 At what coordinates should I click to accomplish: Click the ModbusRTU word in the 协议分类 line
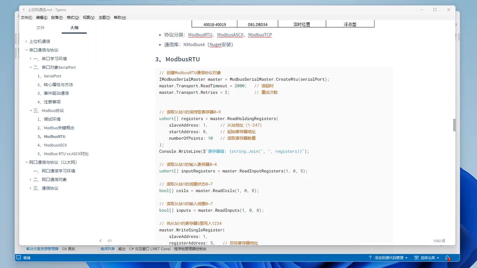tap(200, 35)
